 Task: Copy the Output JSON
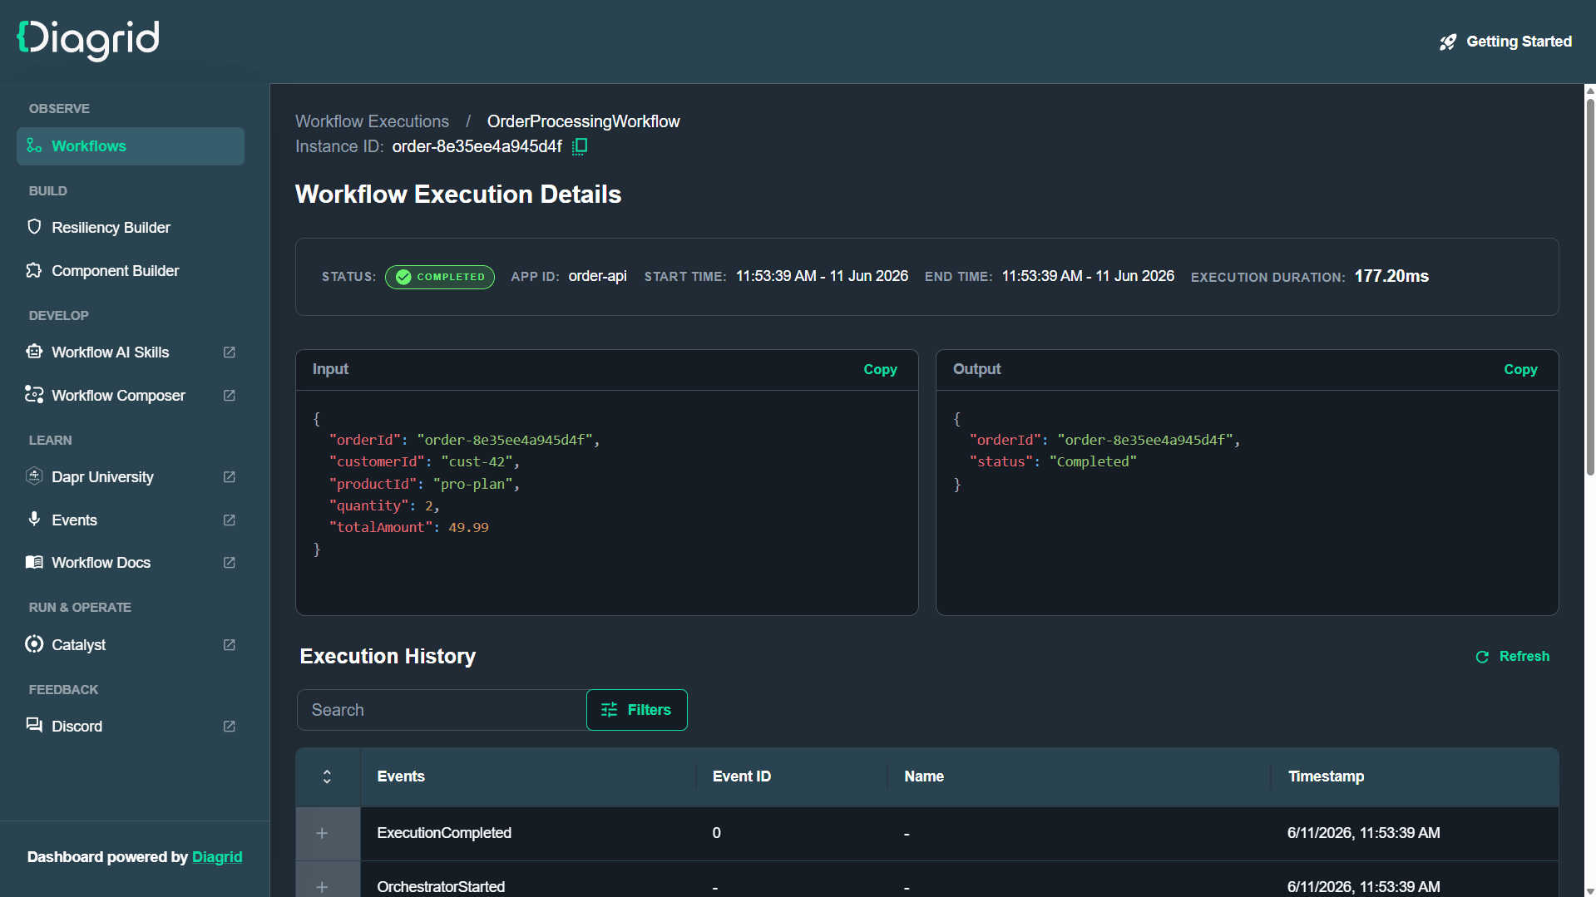click(x=1520, y=370)
